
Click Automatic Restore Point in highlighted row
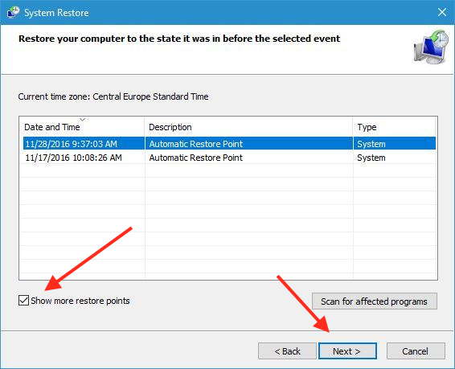[x=196, y=144]
